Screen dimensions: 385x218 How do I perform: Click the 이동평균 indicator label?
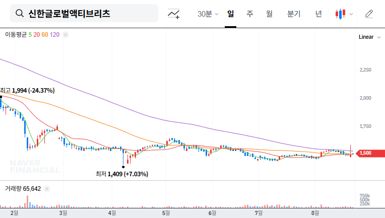16,35
